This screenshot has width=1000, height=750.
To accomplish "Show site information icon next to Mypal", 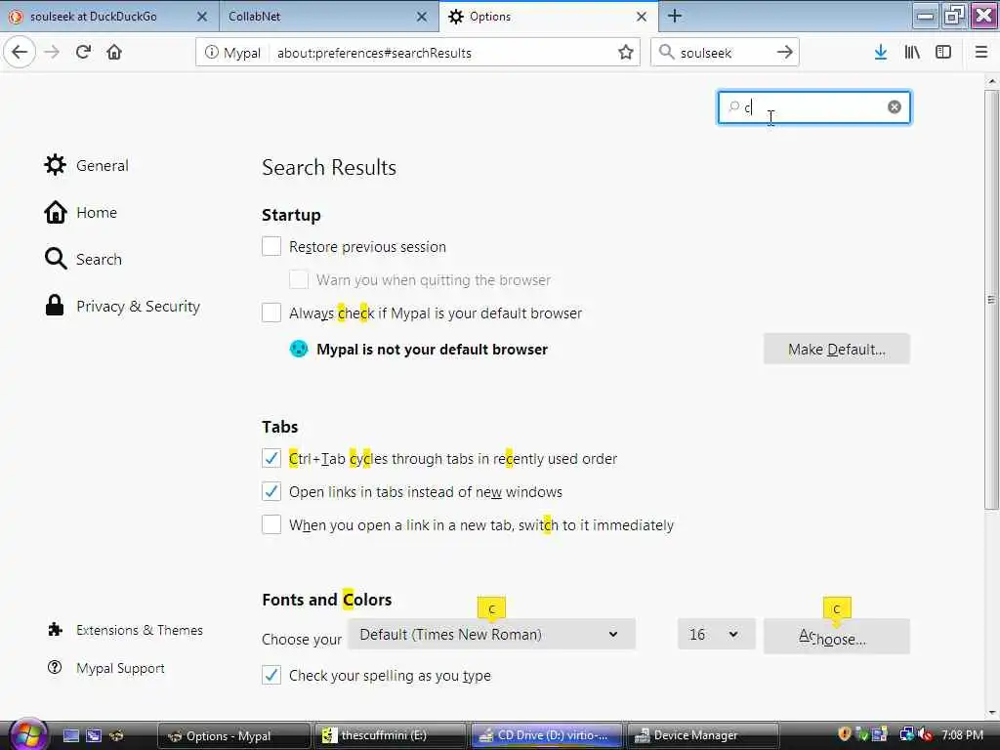I will pos(212,53).
